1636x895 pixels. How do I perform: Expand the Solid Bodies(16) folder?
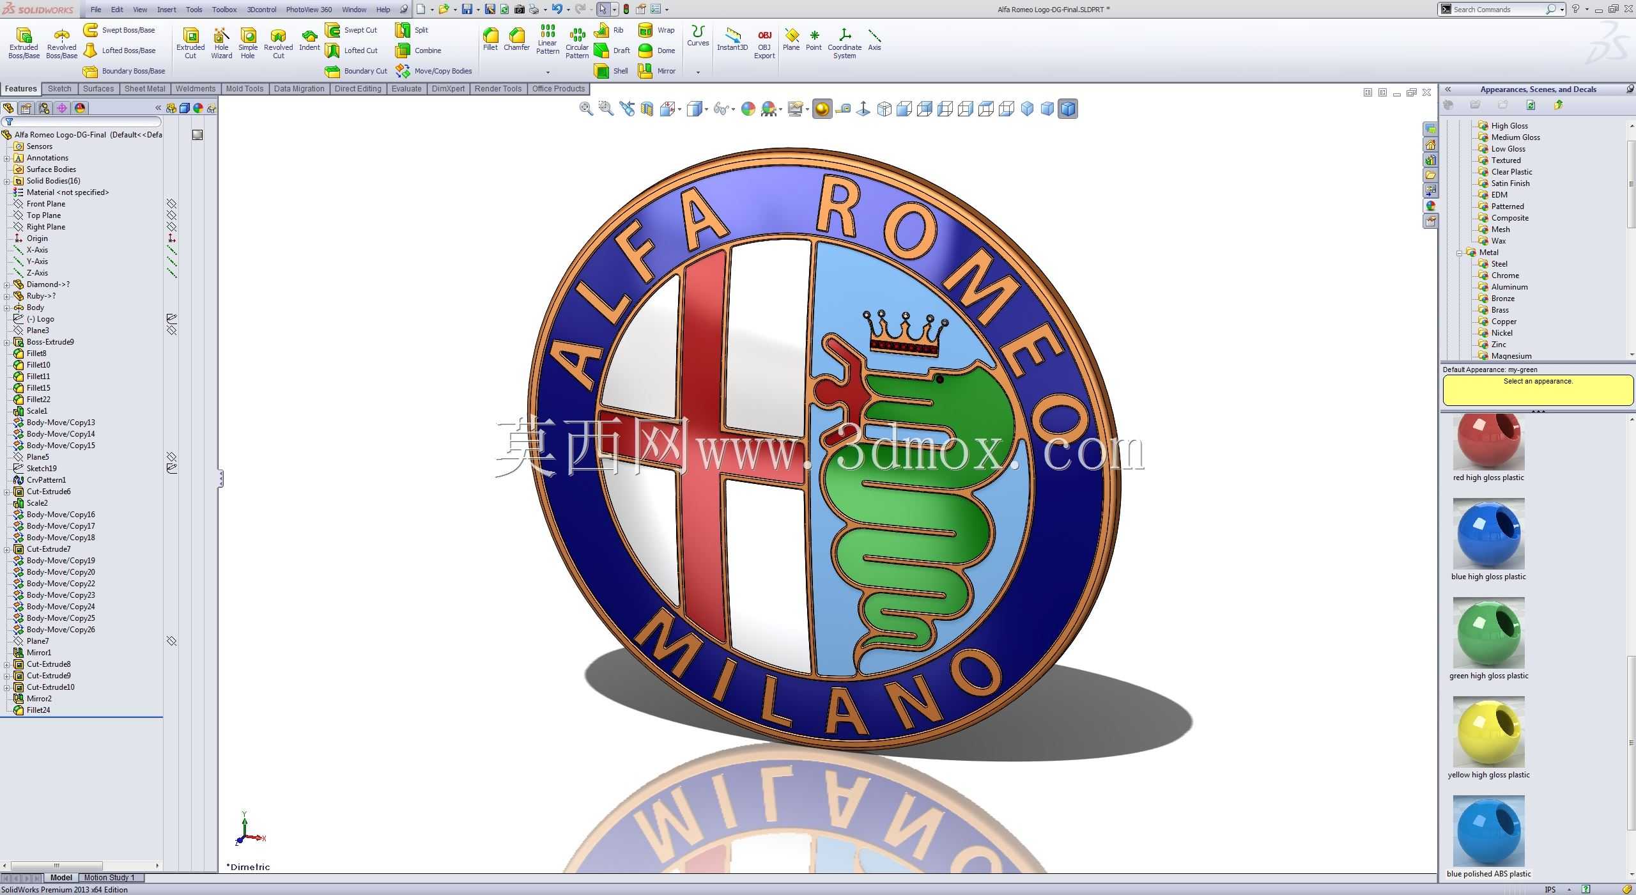(6, 181)
